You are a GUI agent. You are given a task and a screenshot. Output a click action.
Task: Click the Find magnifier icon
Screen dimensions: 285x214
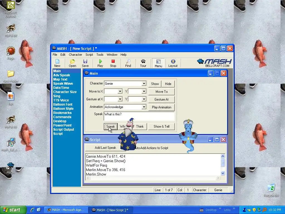tap(128, 63)
